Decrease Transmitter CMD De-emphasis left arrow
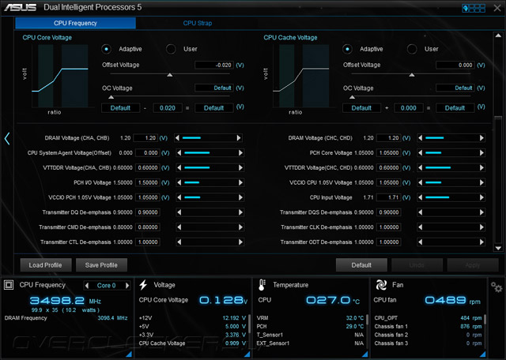506x360 pixels. pos(179,227)
